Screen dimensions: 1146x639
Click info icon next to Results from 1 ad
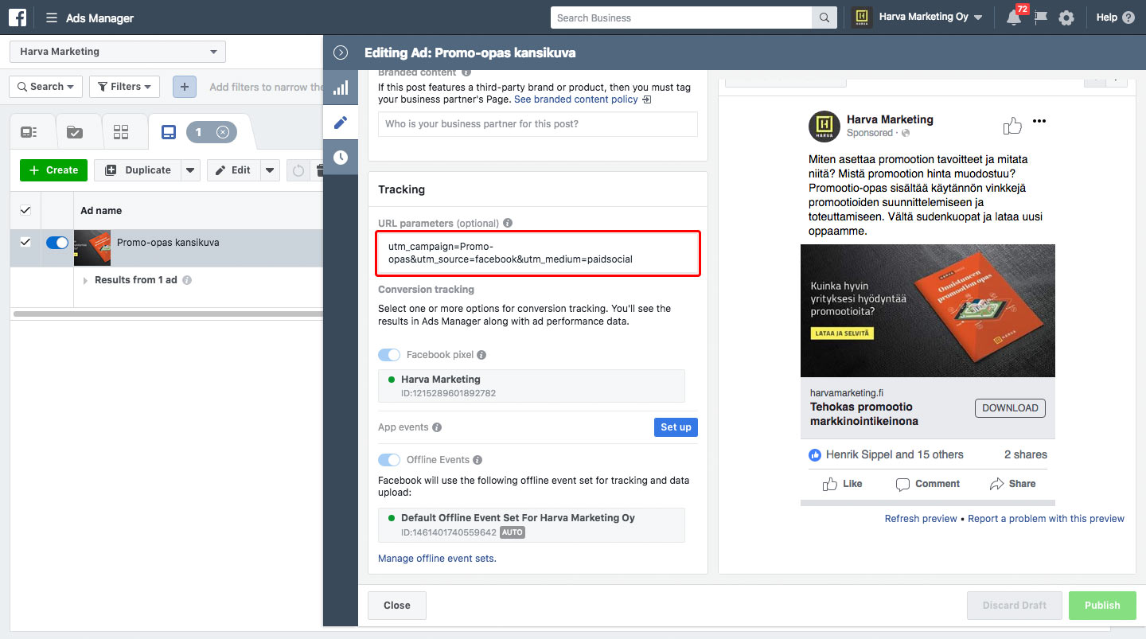[187, 280]
